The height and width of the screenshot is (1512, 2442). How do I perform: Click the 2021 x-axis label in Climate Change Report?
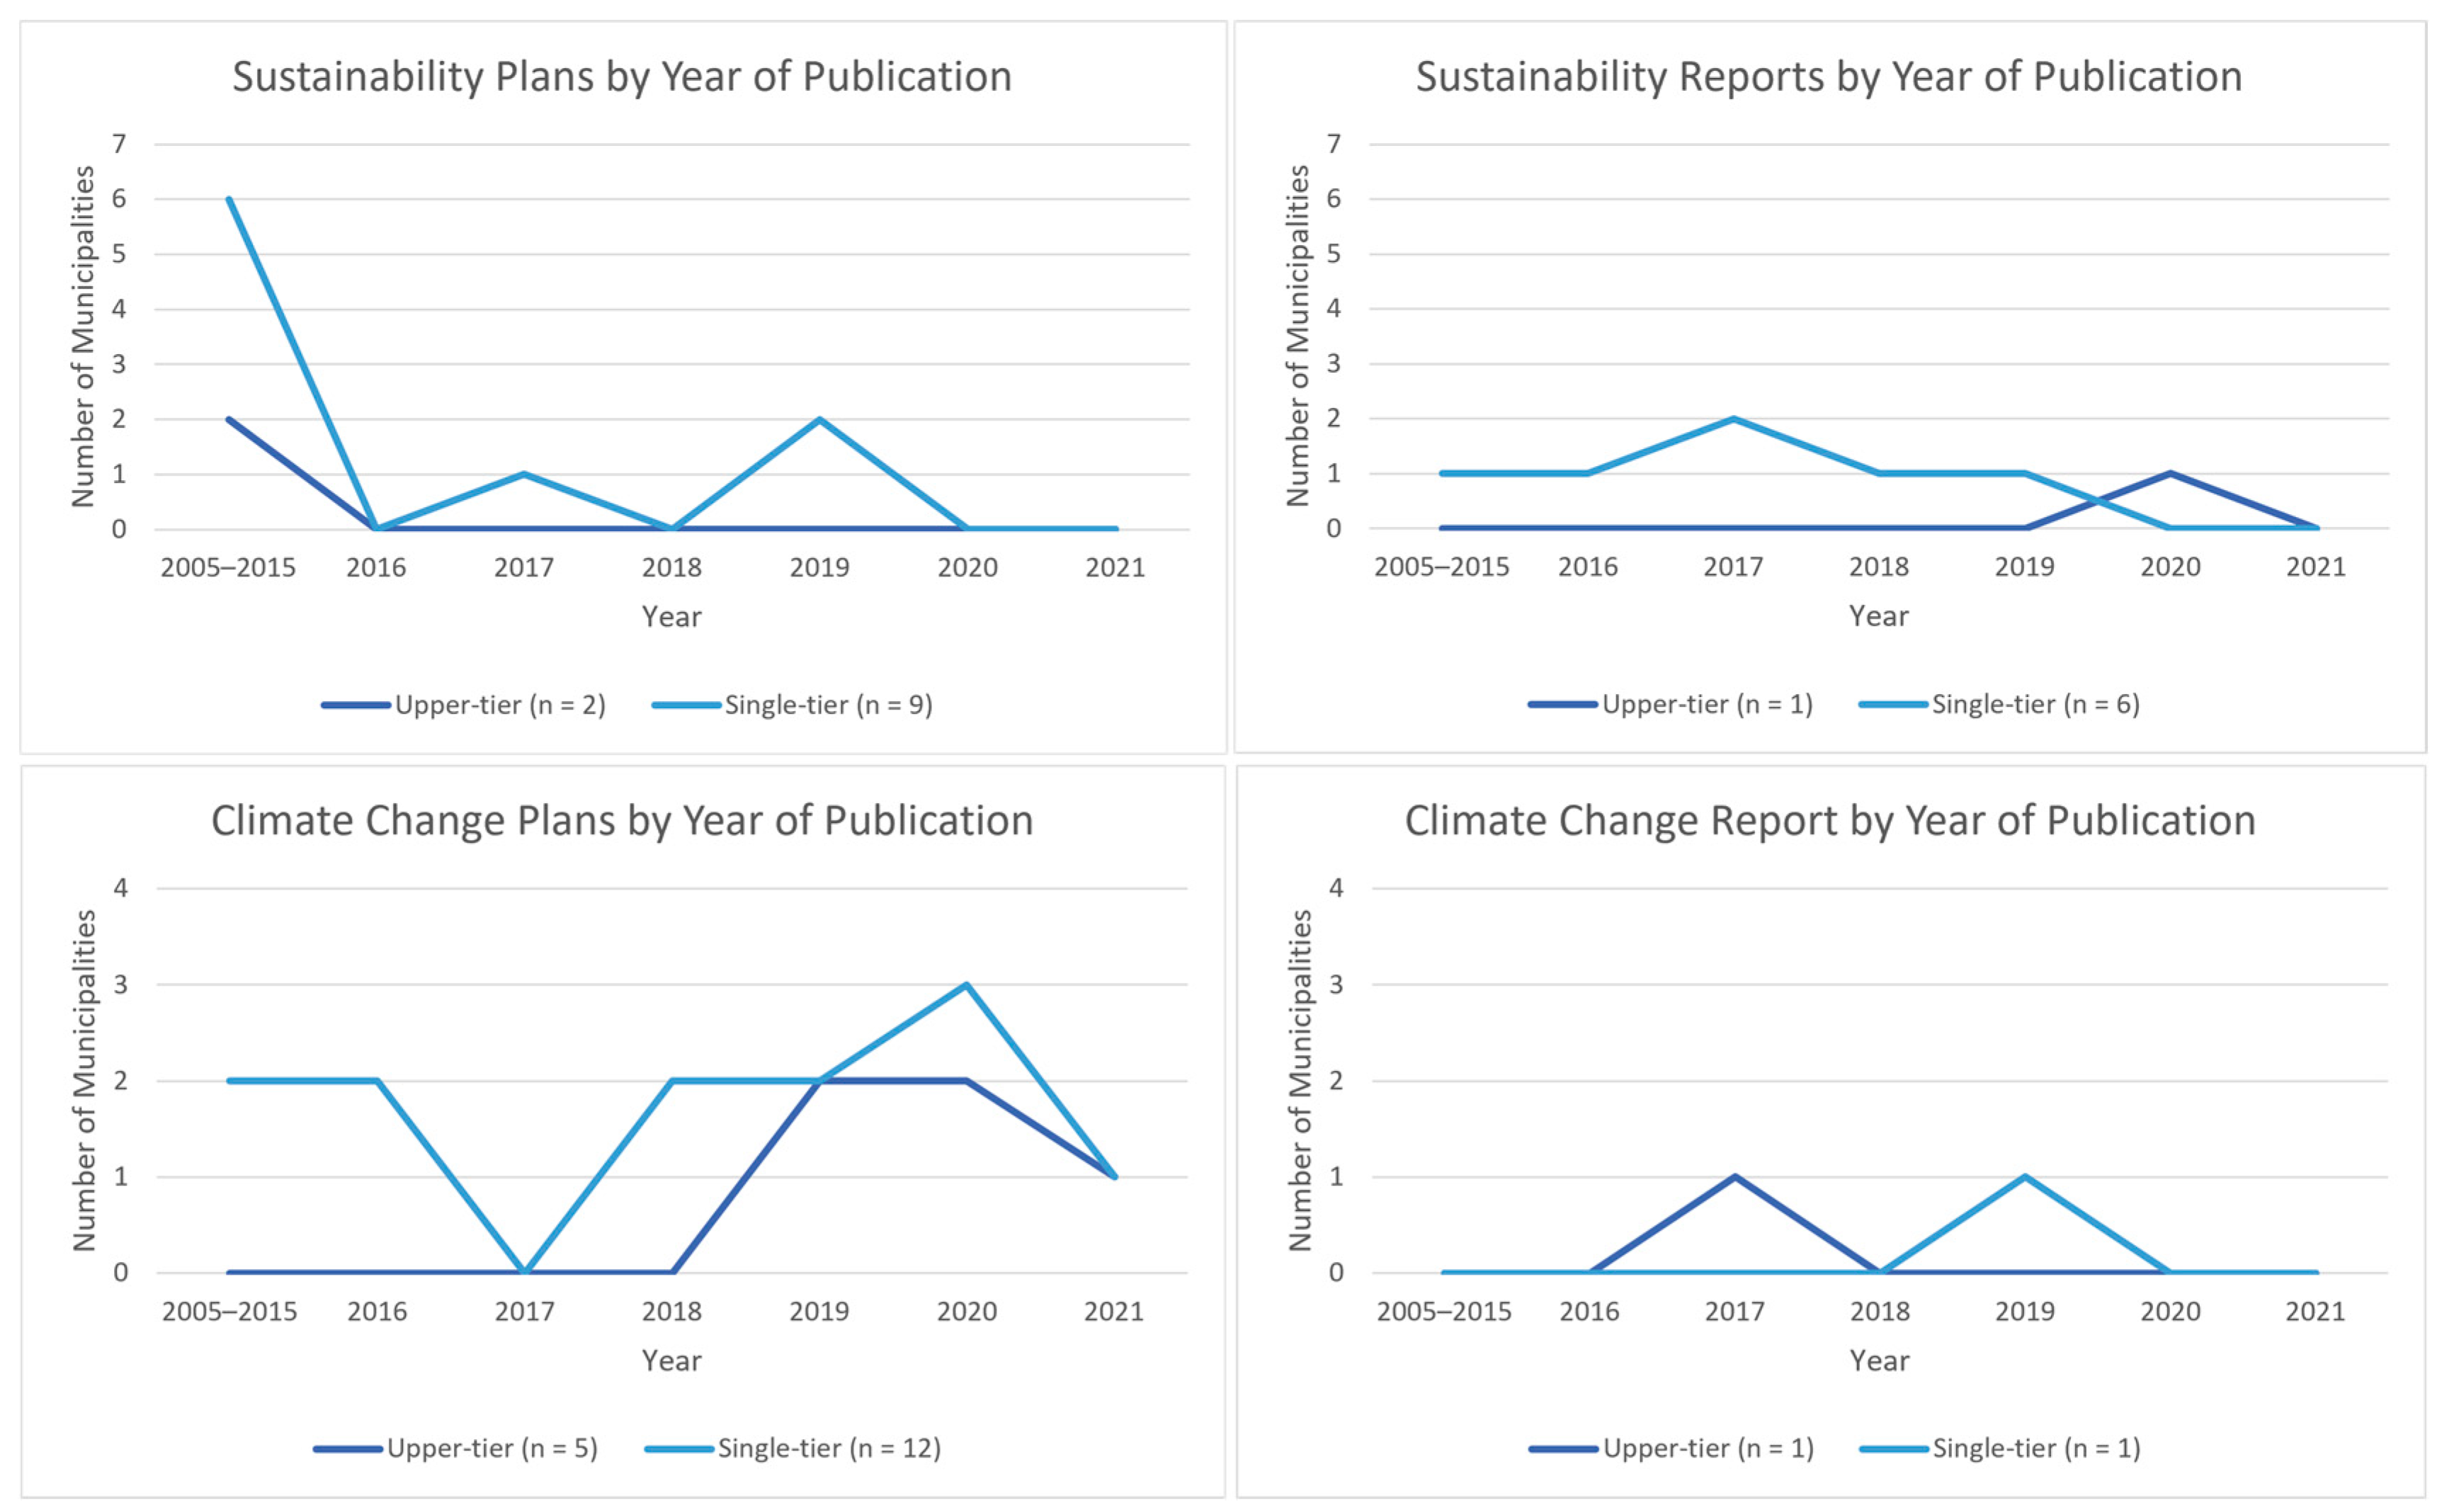[2314, 1311]
